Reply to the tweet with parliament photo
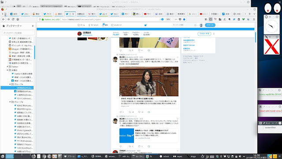 click(121, 112)
